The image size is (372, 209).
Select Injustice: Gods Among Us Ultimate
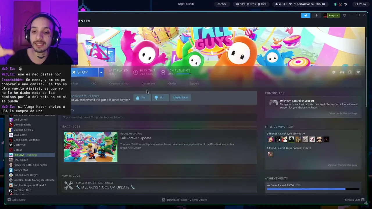(x=34, y=180)
